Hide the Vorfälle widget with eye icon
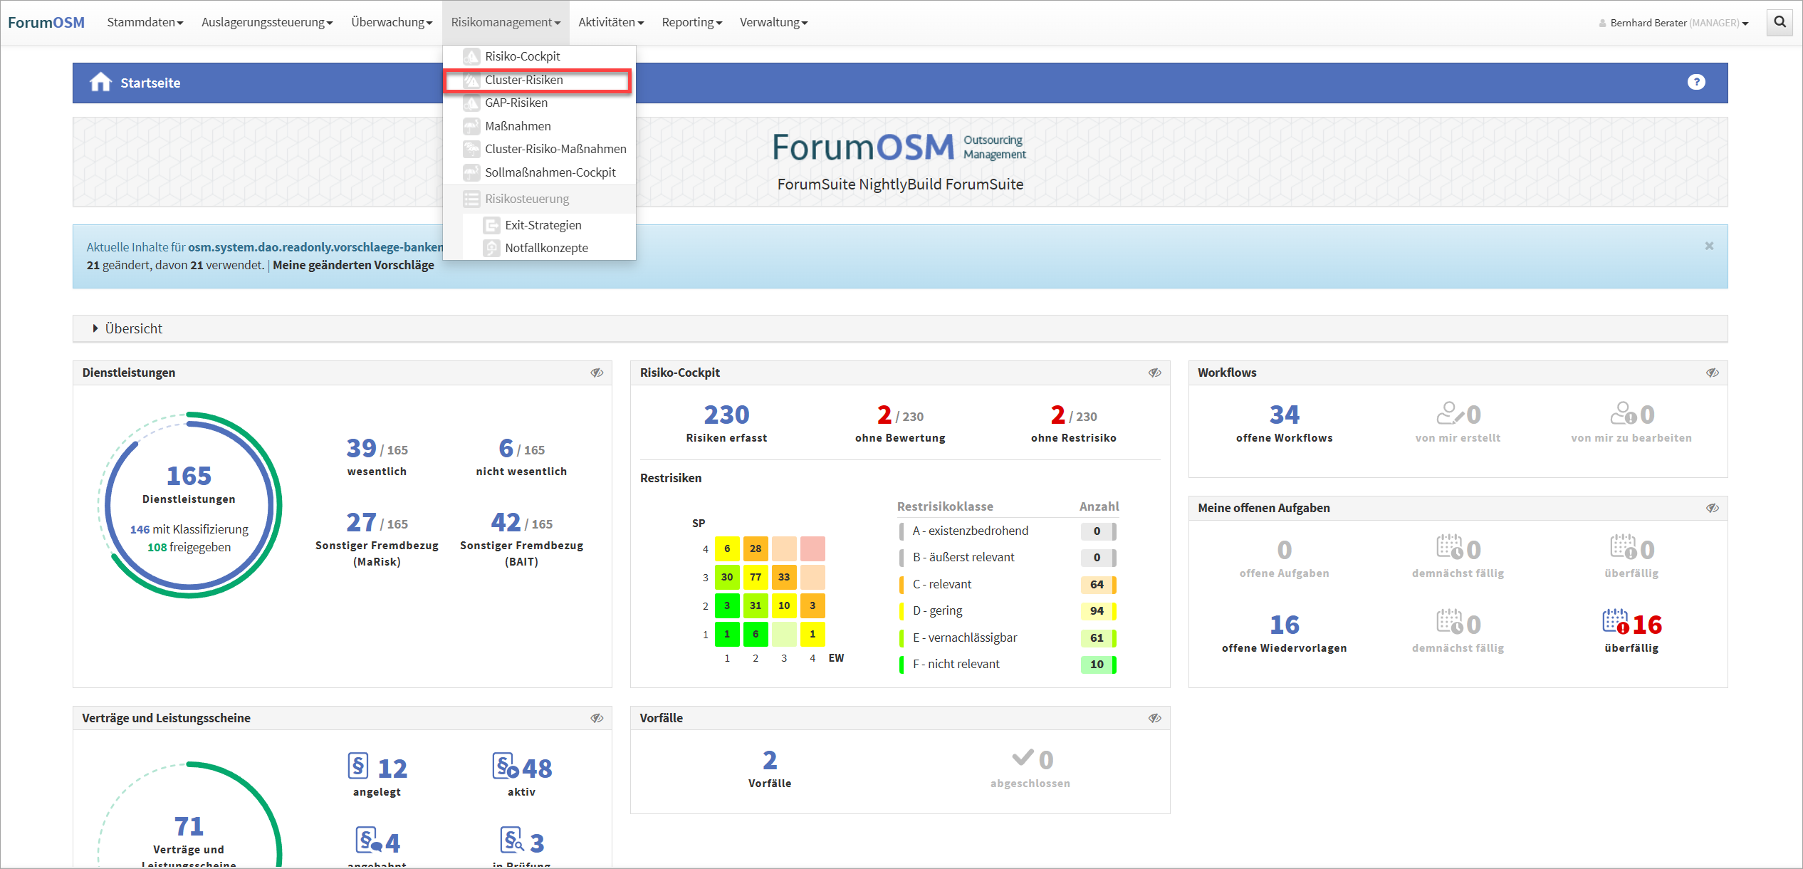 tap(1154, 718)
